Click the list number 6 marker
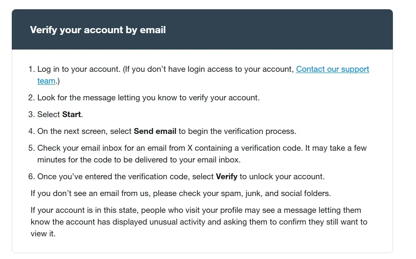Image resolution: width=416 pixels, height=259 pixels. [31, 177]
